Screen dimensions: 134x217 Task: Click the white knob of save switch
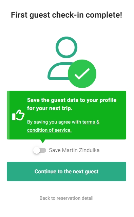coord(37,150)
